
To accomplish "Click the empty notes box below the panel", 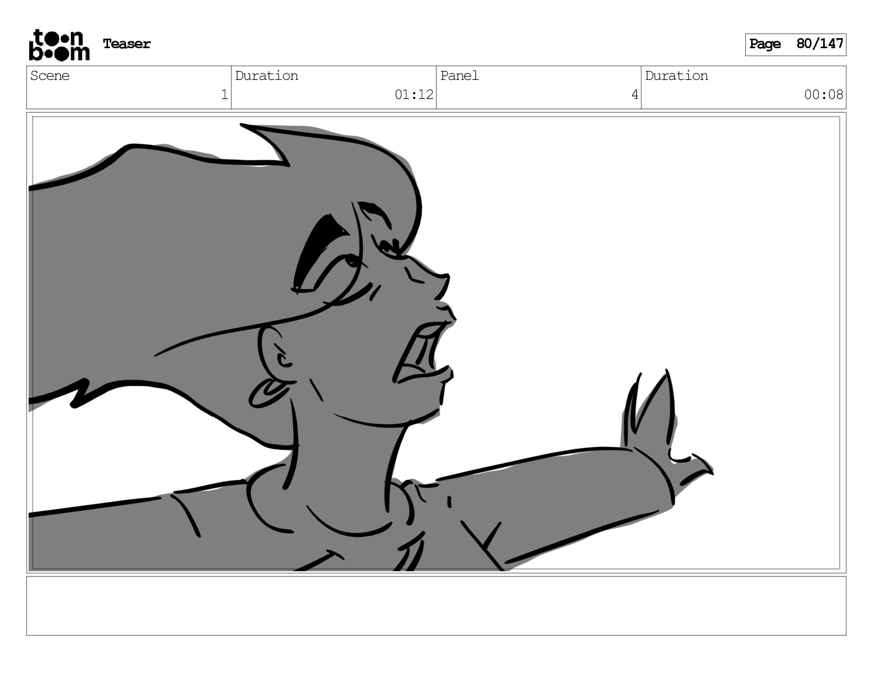I will point(436,606).
